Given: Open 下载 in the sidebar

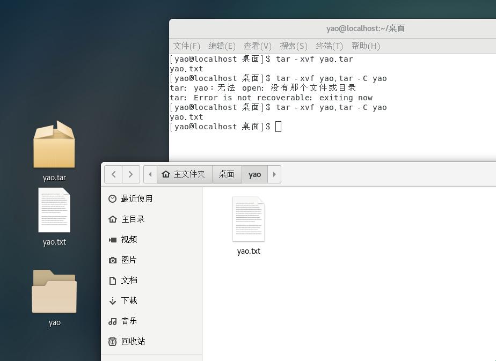Looking at the screenshot, I should point(151,300).
